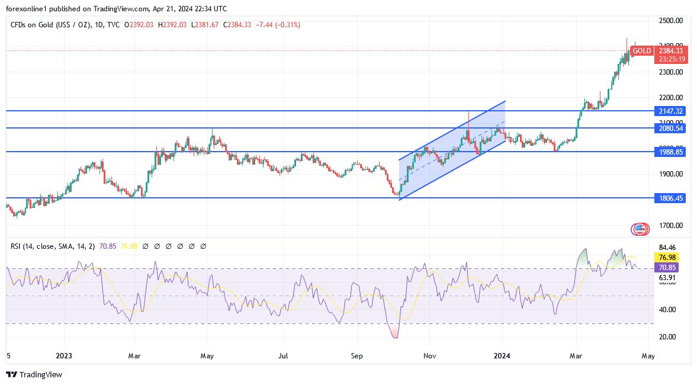
Task: Select the blue parallel channel drawing
Action: (452, 151)
